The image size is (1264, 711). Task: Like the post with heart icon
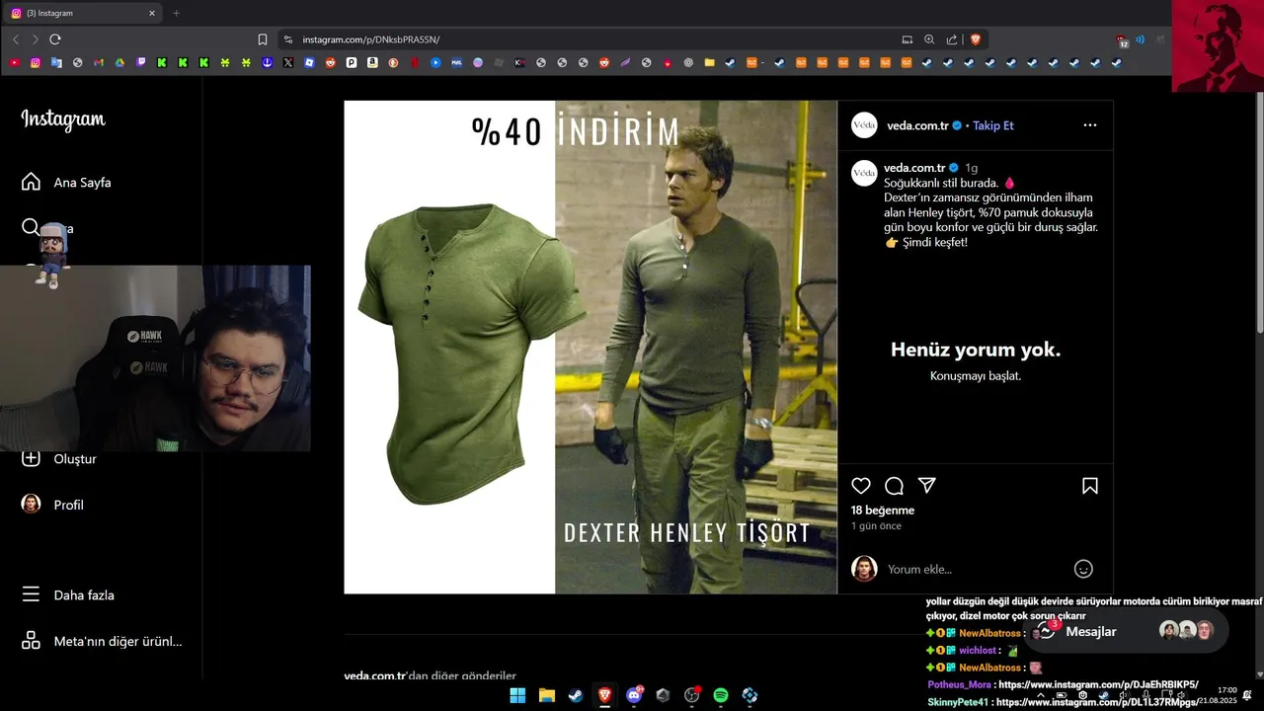pyautogui.click(x=861, y=486)
